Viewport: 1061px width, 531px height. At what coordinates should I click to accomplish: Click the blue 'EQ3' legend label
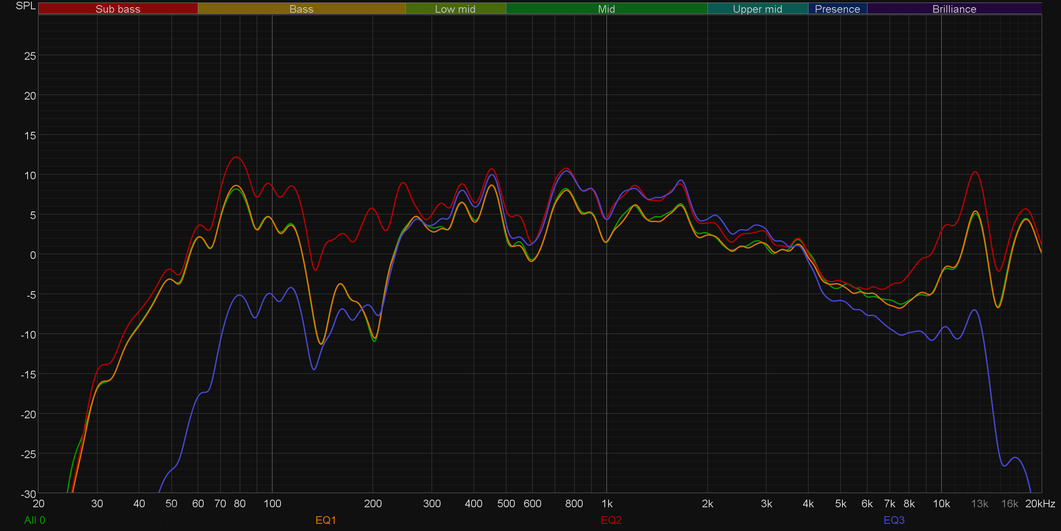tap(894, 520)
